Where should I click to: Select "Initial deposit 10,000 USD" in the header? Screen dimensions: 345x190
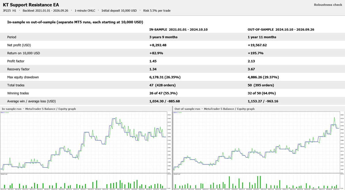click(119, 11)
